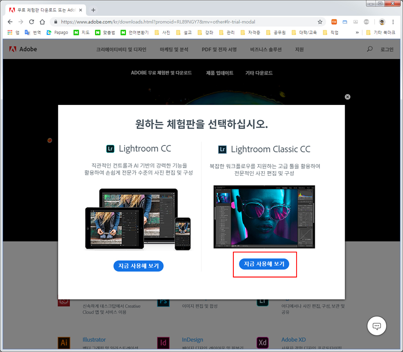
Task: Click the browser forward arrow
Action: 21,22
